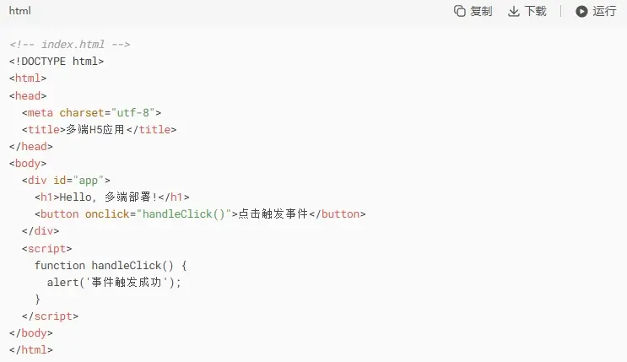Click the alert('事件触发成功') line
The width and height of the screenshot is (627, 362).
114,282
